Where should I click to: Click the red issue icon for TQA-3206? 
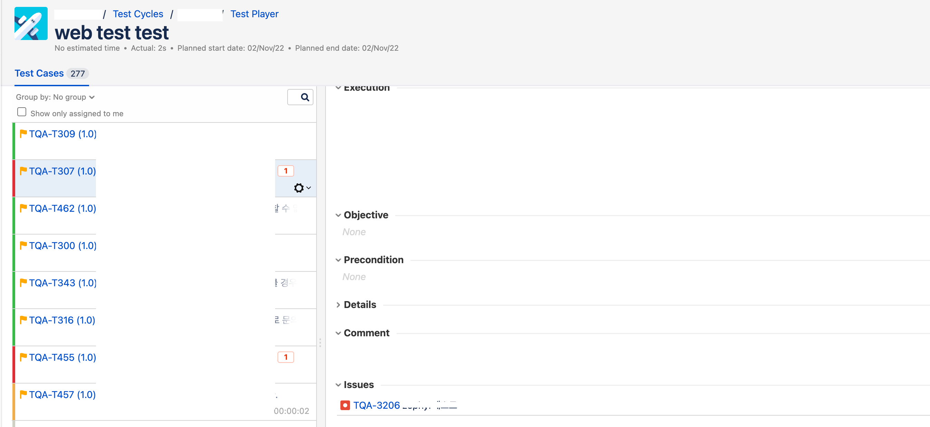[345, 405]
